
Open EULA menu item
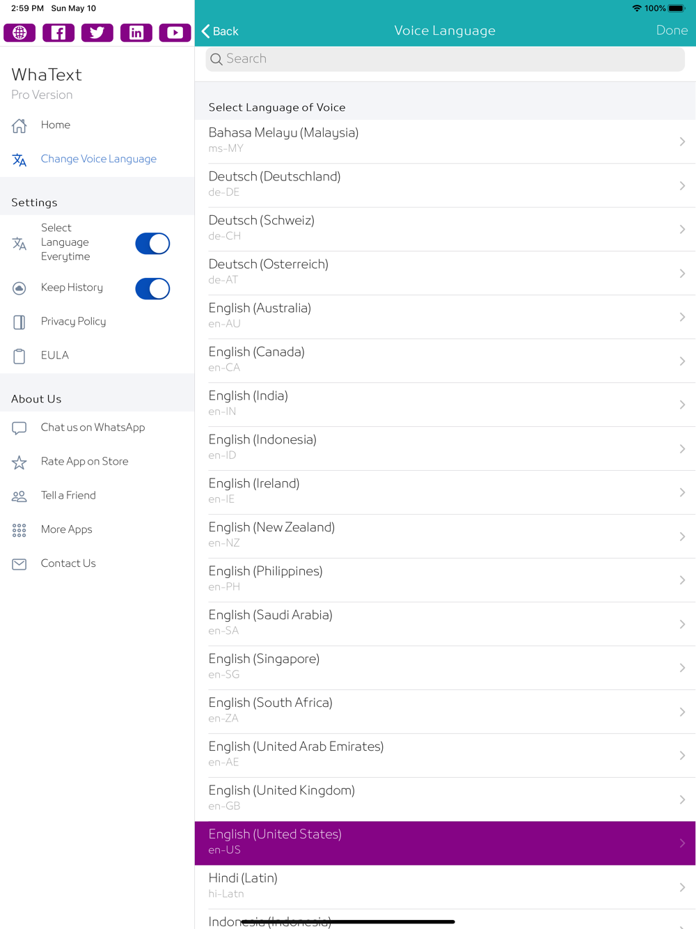point(97,356)
